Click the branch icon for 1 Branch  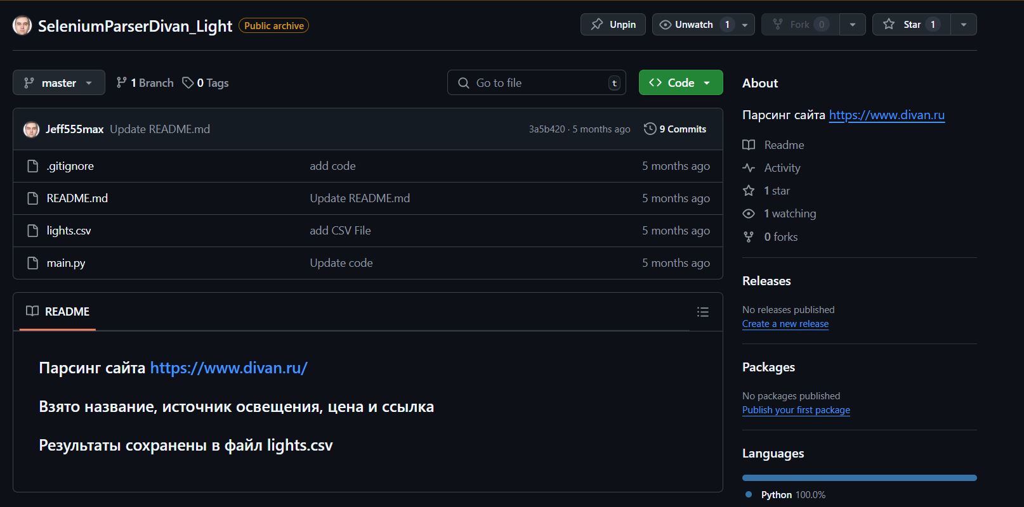click(121, 83)
